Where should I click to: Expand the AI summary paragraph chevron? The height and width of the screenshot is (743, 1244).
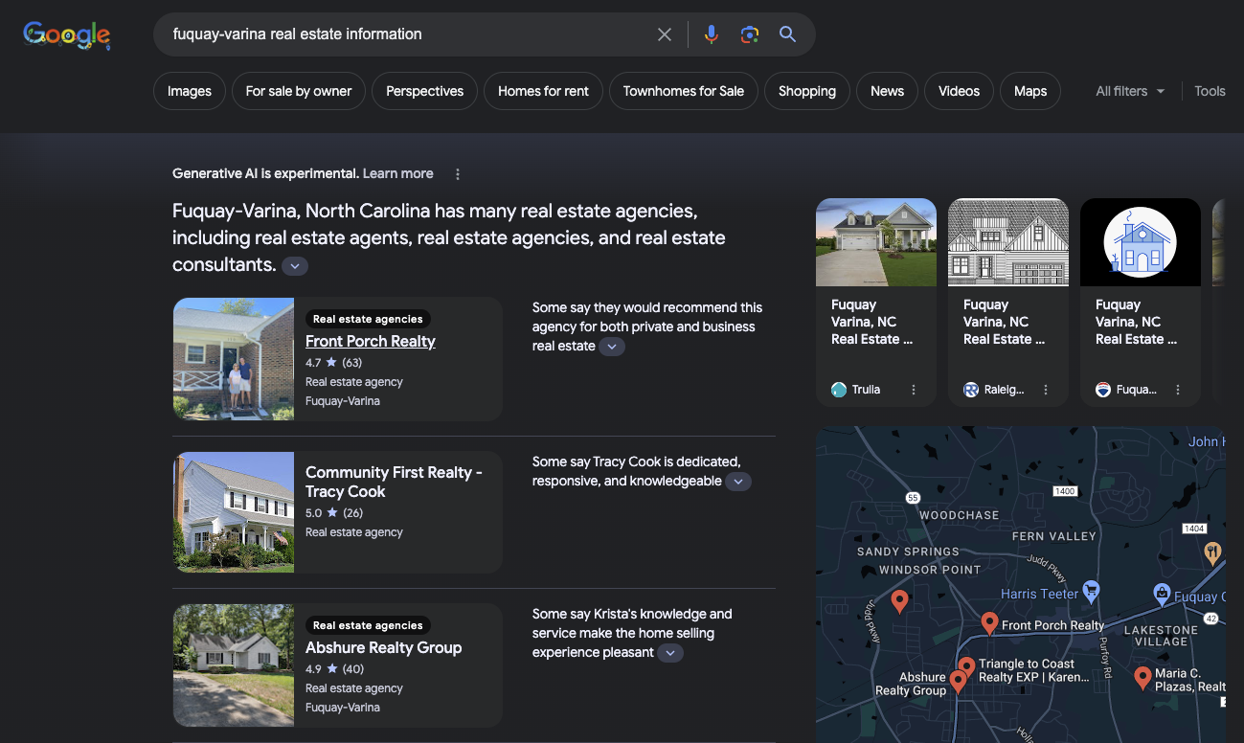pos(295,266)
